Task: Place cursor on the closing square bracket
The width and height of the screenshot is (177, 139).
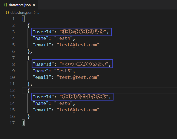Action: (x=23, y=123)
